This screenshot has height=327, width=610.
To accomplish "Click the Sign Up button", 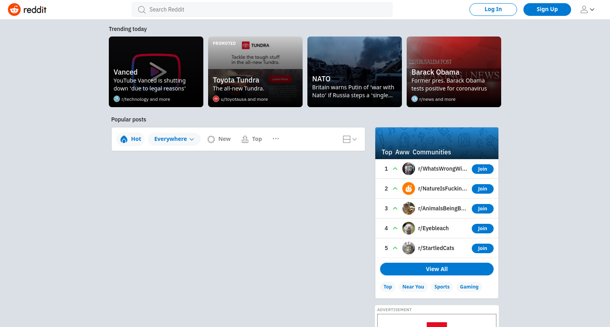I will pos(547,10).
